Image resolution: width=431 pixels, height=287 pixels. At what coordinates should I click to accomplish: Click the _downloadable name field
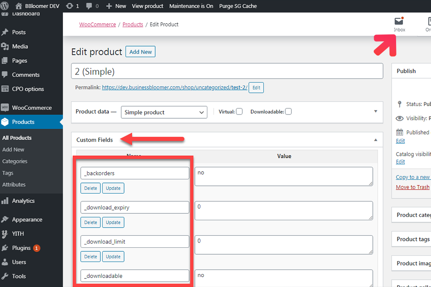tap(134, 276)
